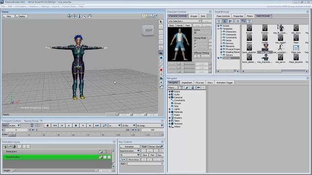Viewport: 312px width, 175px height.
Task: Open the Action dropdown in Transport Controls
Action: pos(15,125)
